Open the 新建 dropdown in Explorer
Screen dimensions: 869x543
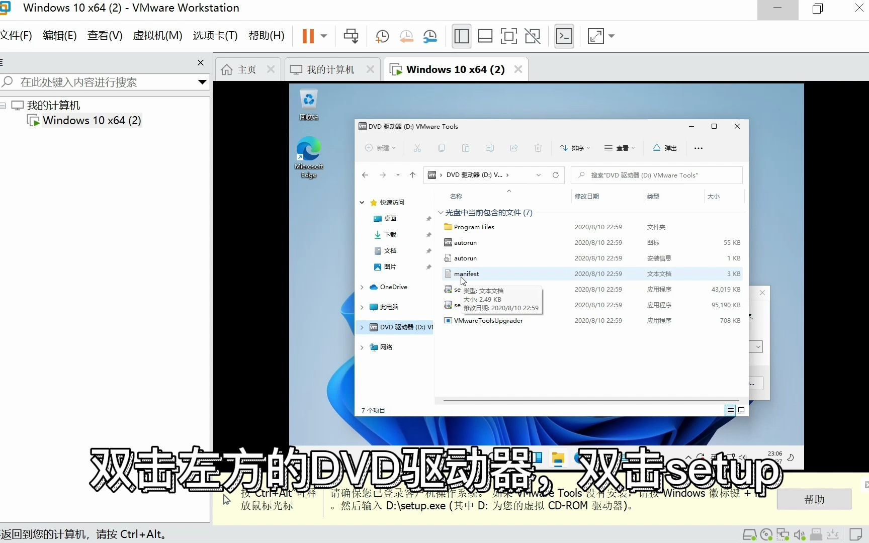pyautogui.click(x=380, y=148)
